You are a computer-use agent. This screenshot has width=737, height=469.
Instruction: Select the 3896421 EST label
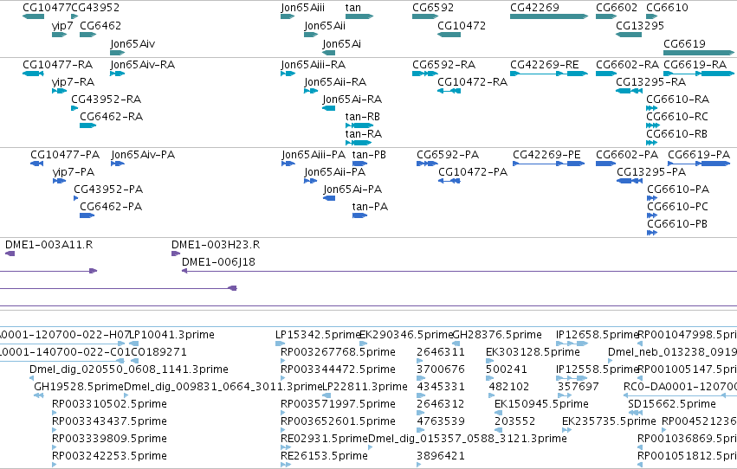(x=441, y=455)
